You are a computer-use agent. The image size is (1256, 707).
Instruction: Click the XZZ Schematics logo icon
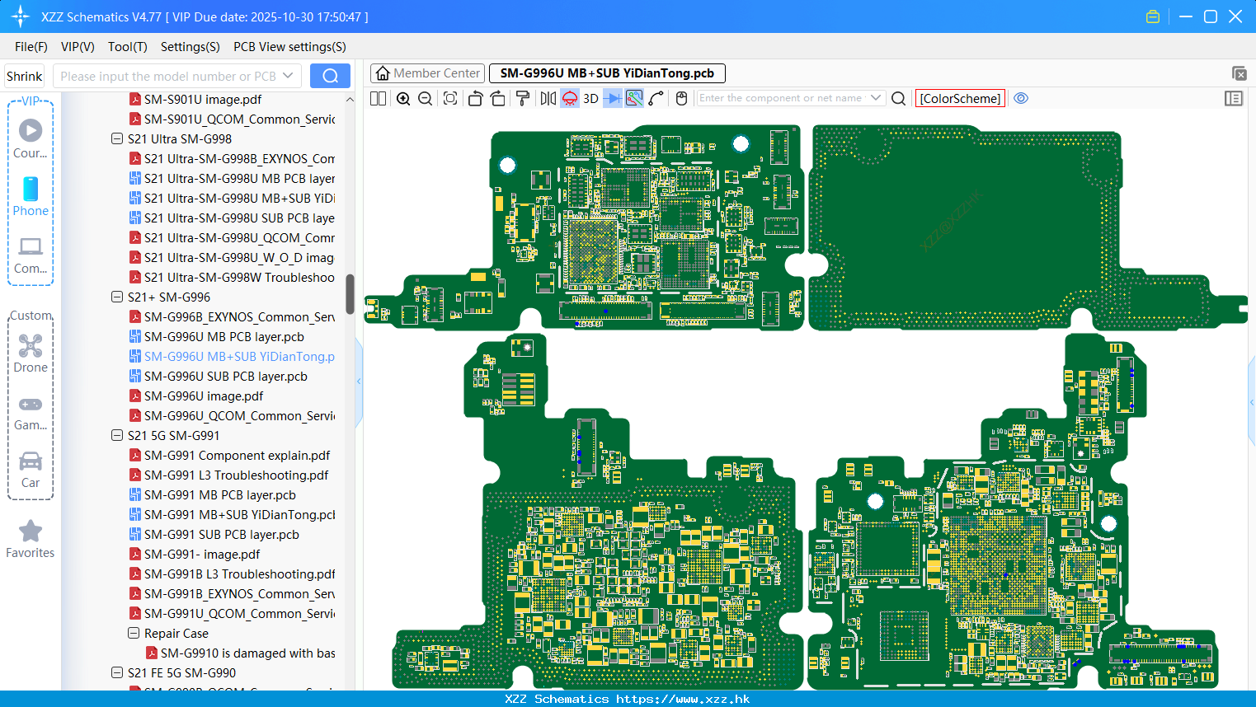(20, 16)
